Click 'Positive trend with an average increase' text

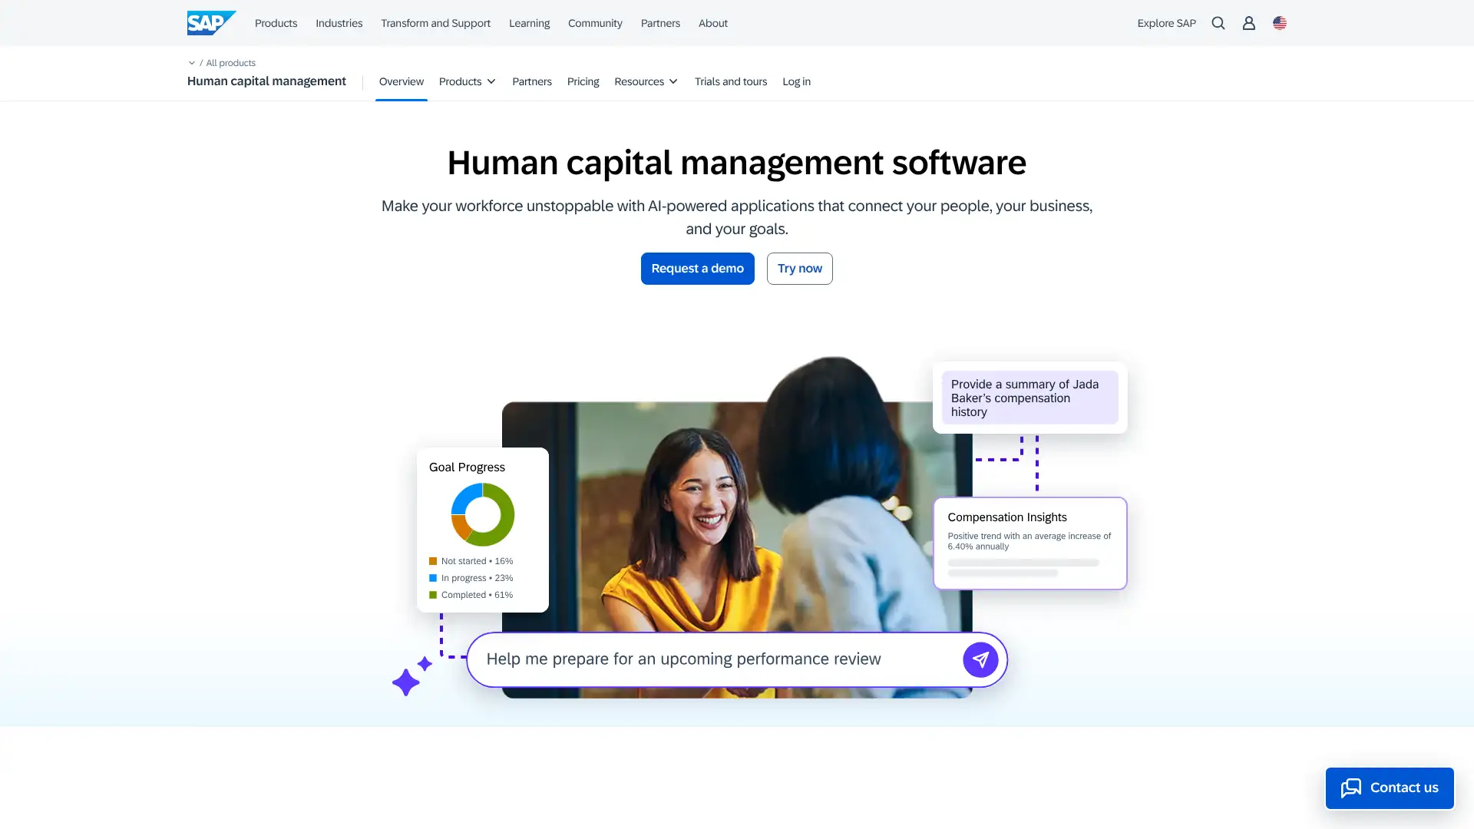coord(1029,541)
